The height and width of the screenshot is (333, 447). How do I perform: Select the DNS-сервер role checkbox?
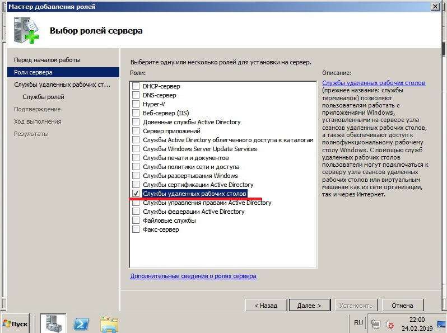(136, 95)
